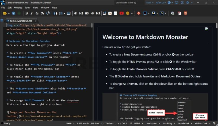Viewport: 218px width, 126px height.
Task: Click the Git commit icon
Action: pyautogui.click(x=138, y=13)
